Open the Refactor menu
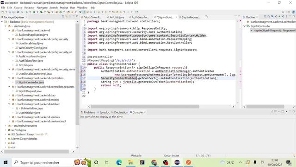The image size is (296, 167). pos(30,7)
